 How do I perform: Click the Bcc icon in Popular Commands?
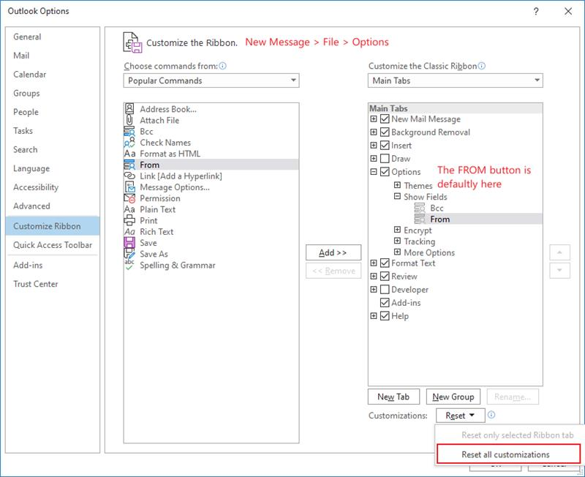(129, 132)
